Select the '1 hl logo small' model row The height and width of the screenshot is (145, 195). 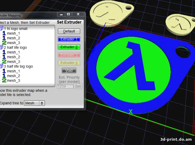pyautogui.click(x=16, y=28)
